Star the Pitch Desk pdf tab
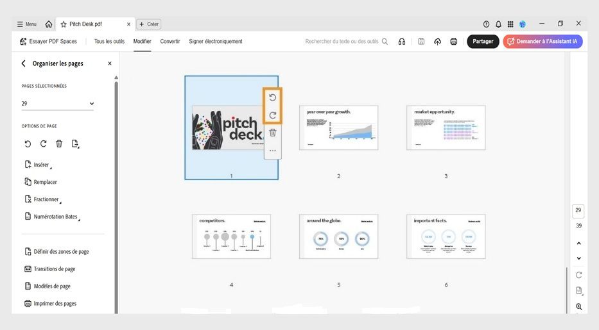The image size is (599, 330). click(64, 24)
